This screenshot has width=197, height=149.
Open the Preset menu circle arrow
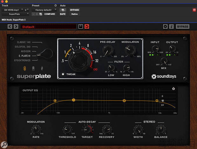coord(56,5)
